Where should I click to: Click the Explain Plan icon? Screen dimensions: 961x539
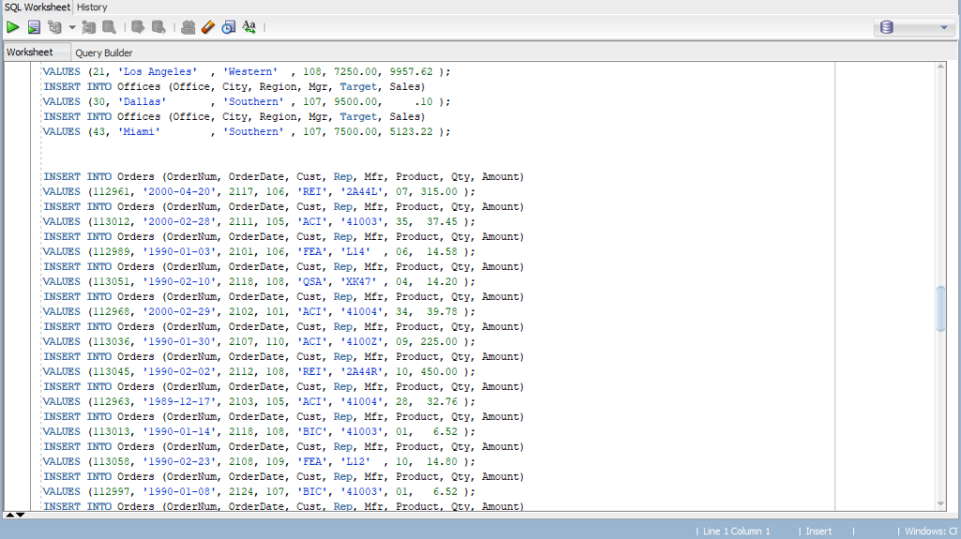pyautogui.click(x=54, y=27)
